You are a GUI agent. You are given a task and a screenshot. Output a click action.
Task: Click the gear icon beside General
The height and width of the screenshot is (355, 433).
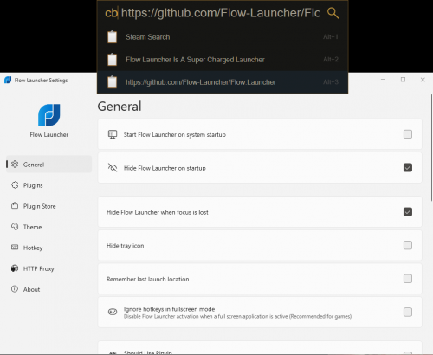point(15,165)
